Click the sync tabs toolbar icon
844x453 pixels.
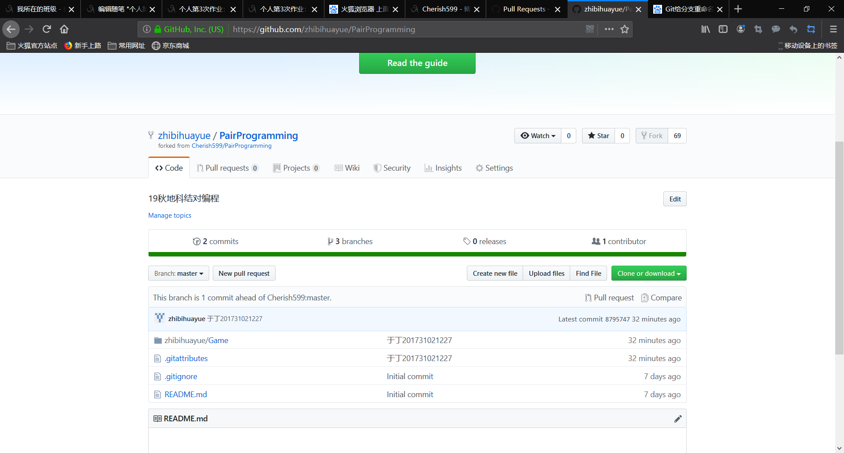click(811, 29)
